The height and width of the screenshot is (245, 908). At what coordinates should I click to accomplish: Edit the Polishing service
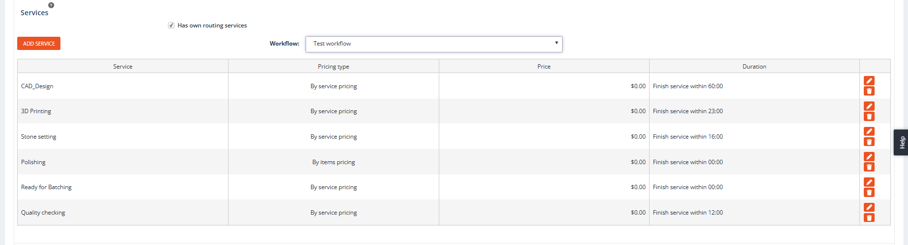click(x=869, y=157)
